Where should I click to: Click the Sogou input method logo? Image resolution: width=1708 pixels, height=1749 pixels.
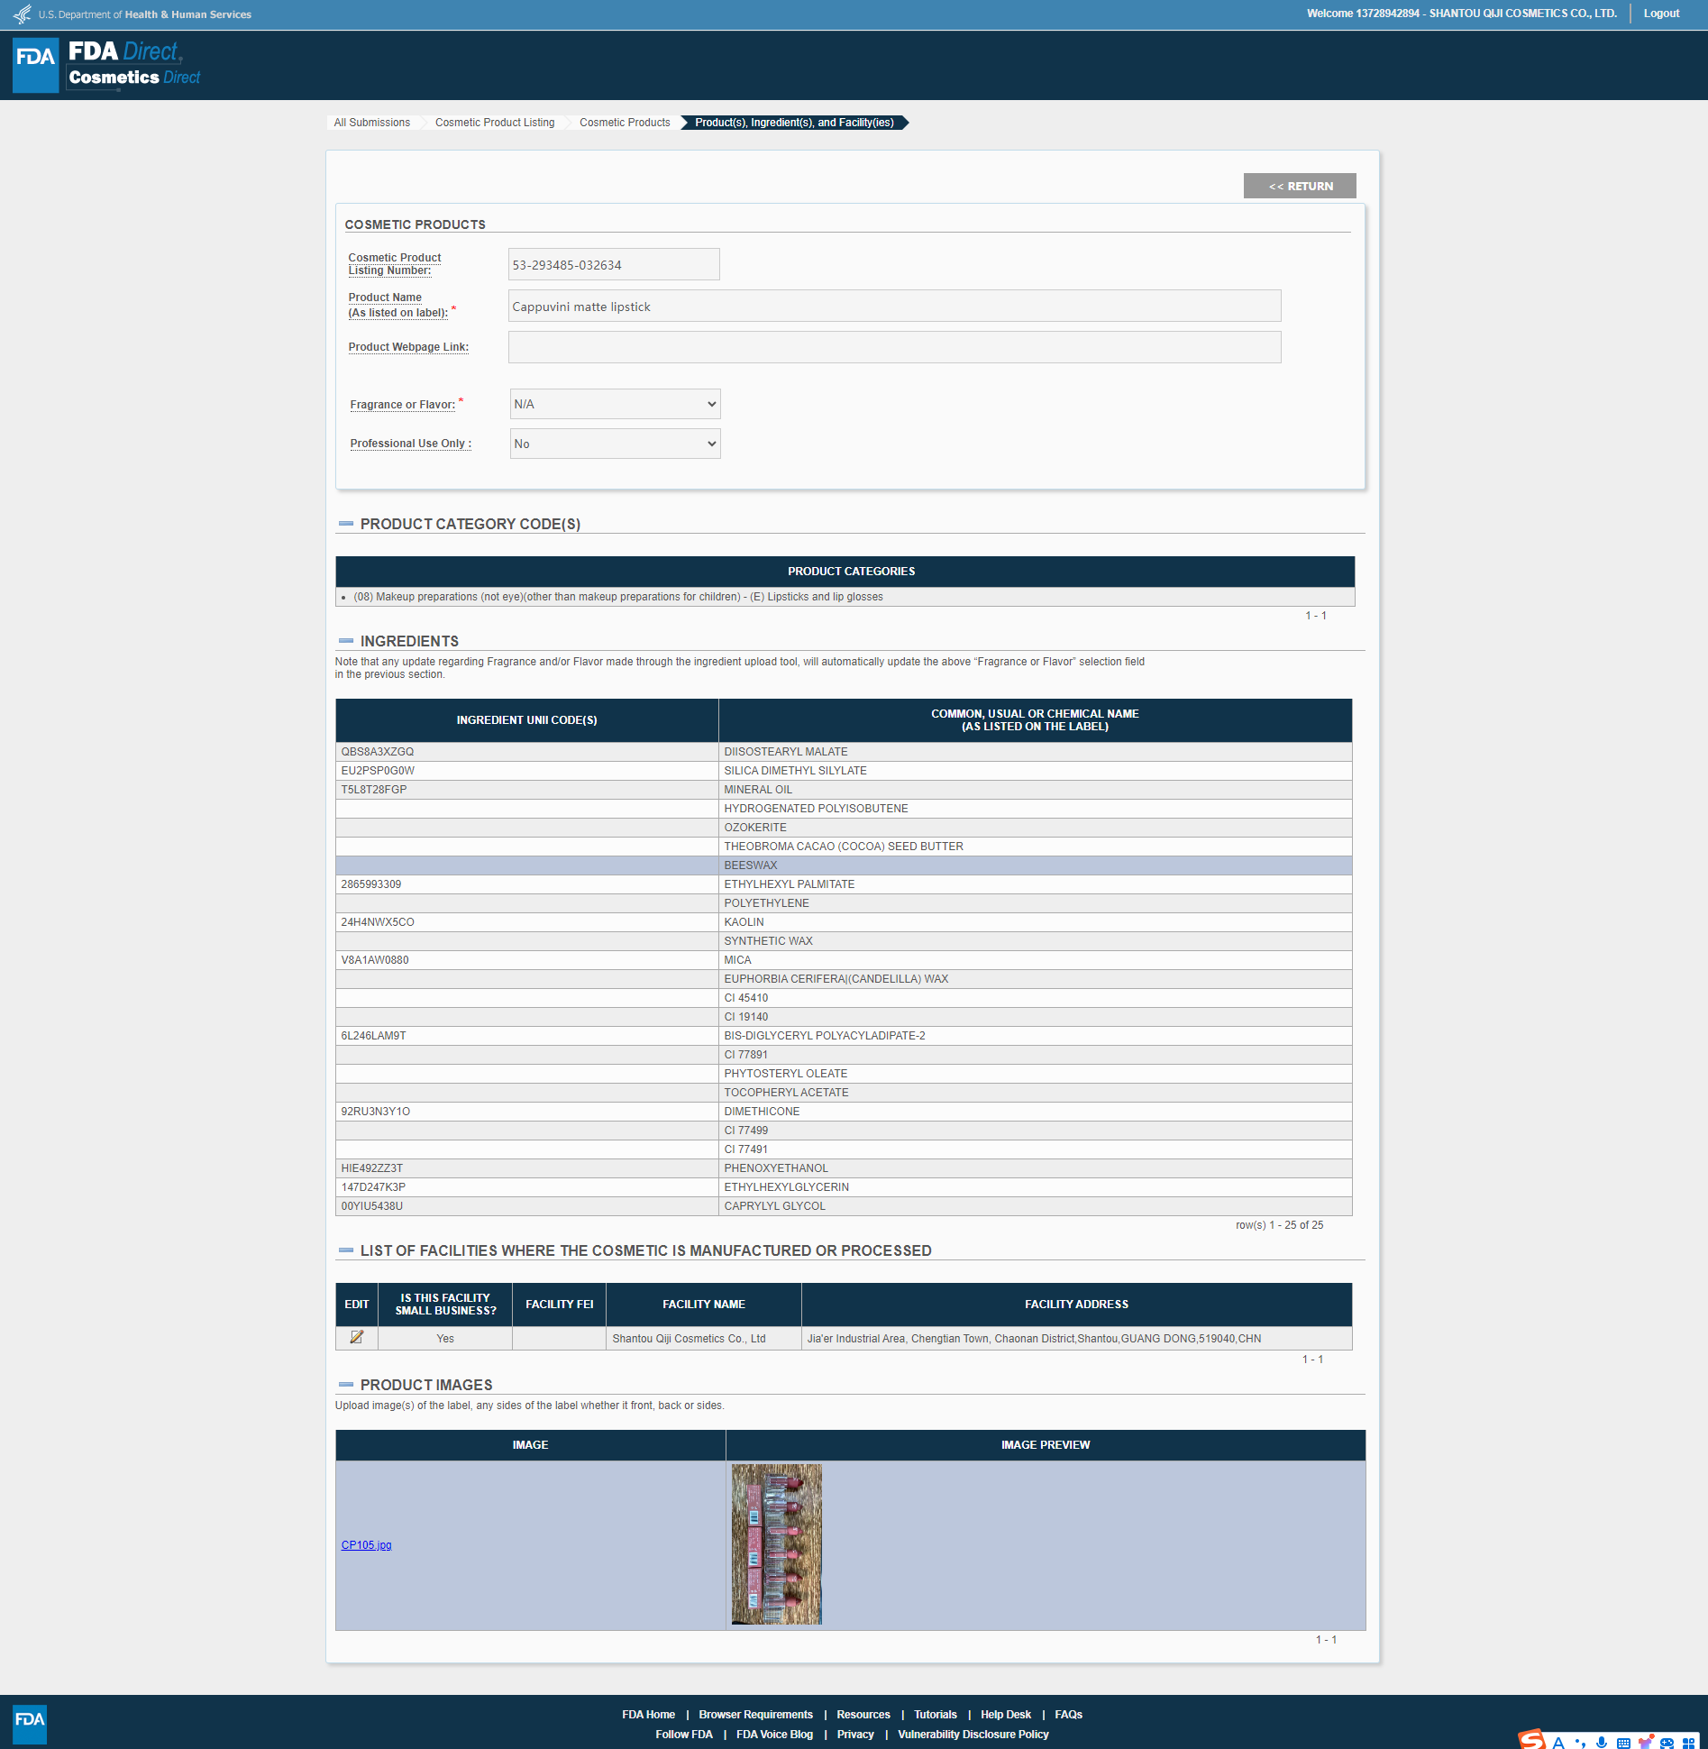pos(1531,1740)
